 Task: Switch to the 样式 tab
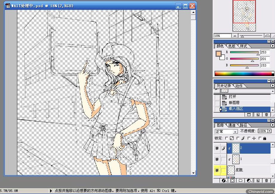point(243,46)
